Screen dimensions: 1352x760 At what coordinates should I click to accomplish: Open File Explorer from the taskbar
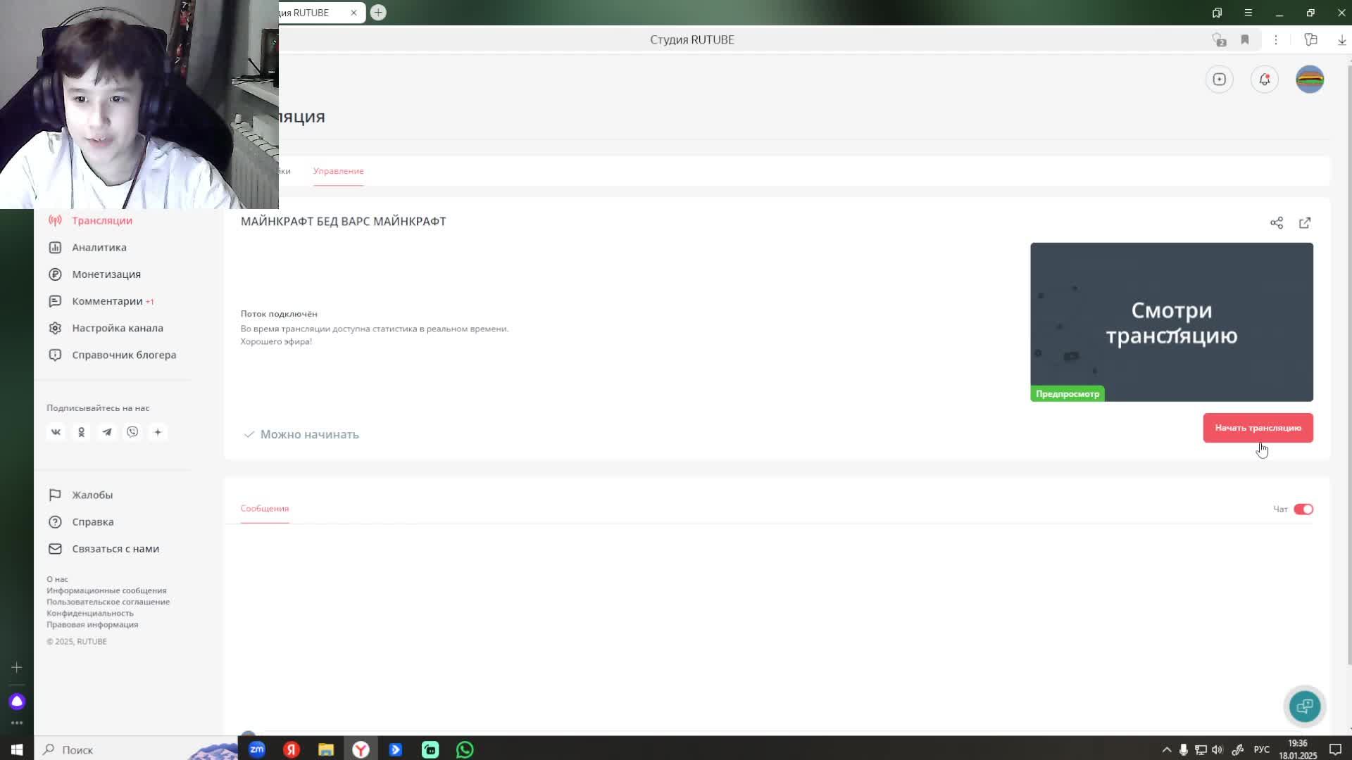coord(326,749)
